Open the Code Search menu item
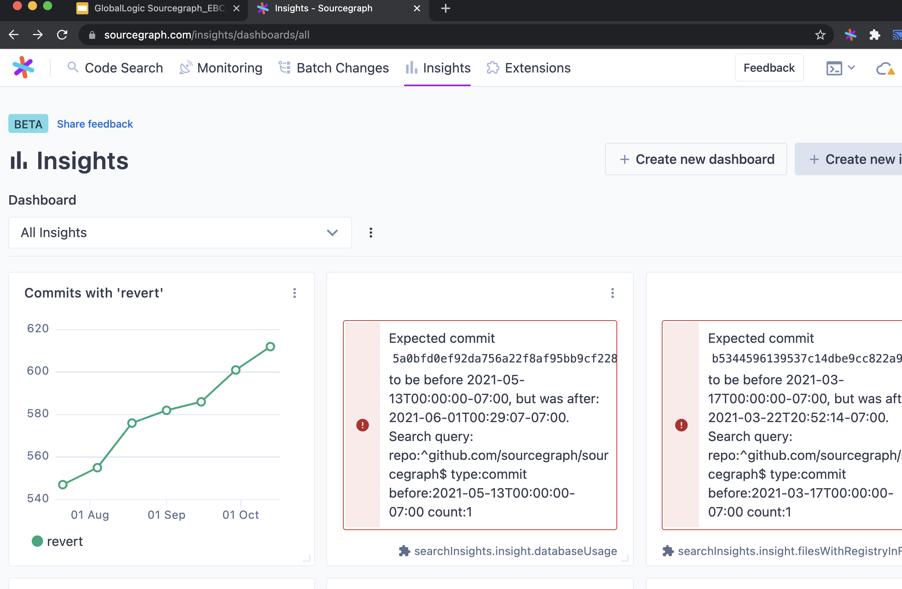 pos(115,68)
